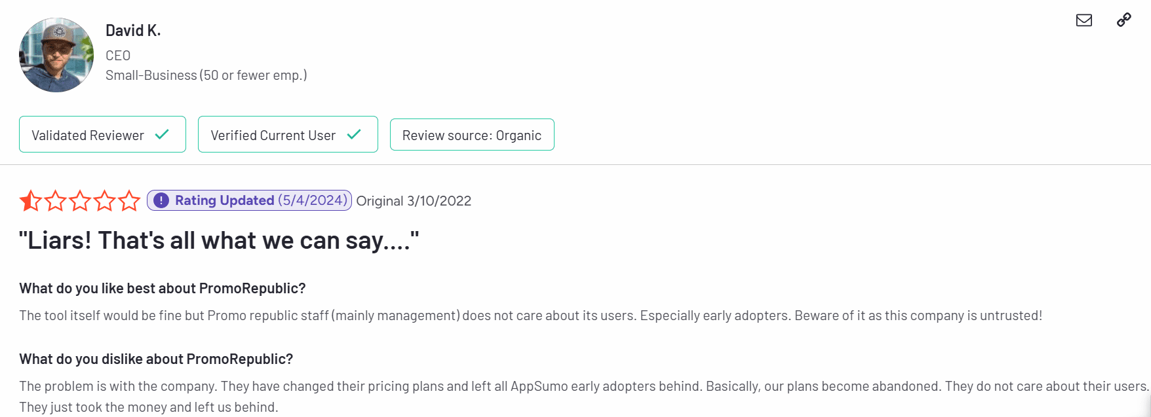Click the first red star rating icon
Screen dimensions: 1151x417
pyautogui.click(x=29, y=201)
